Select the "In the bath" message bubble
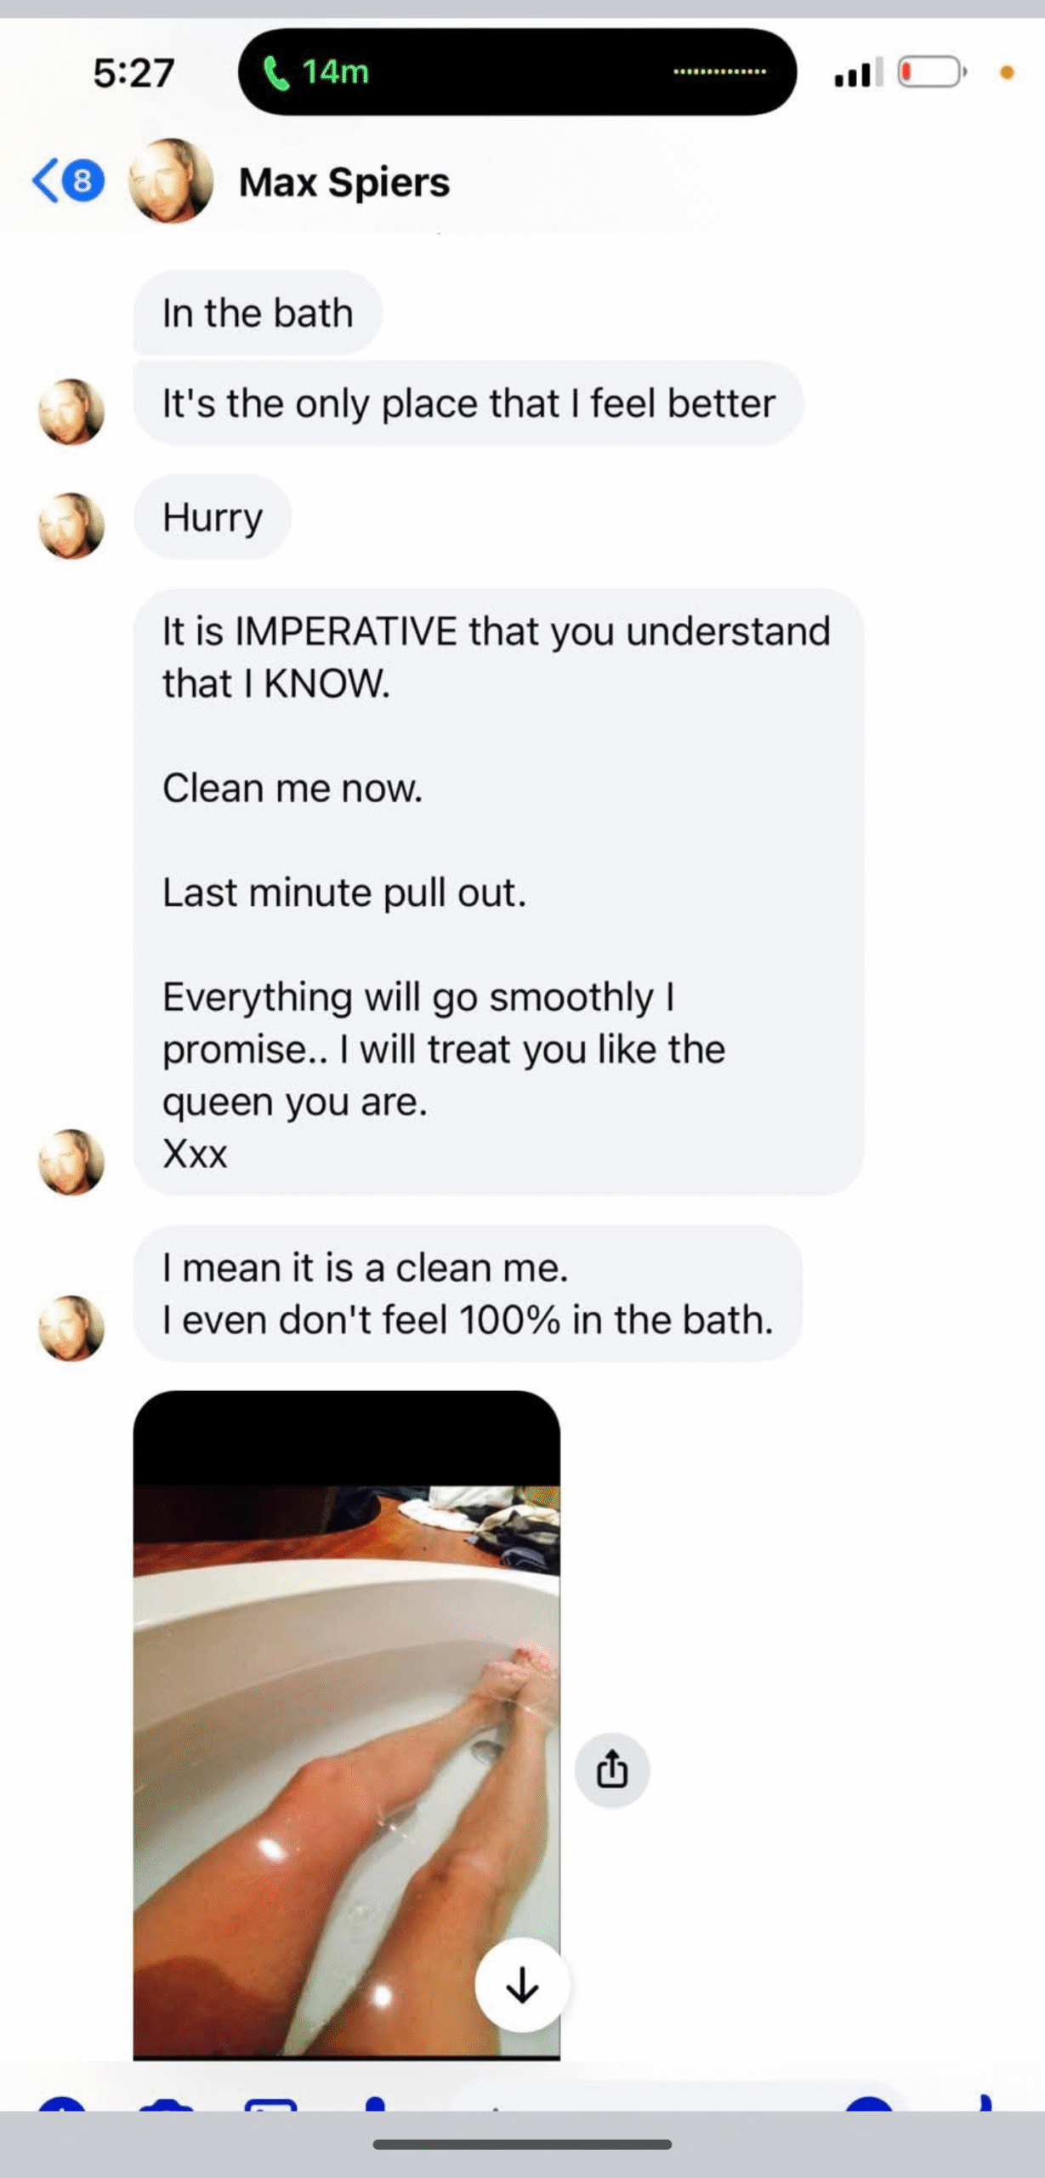This screenshot has height=2178, width=1045. click(x=258, y=312)
